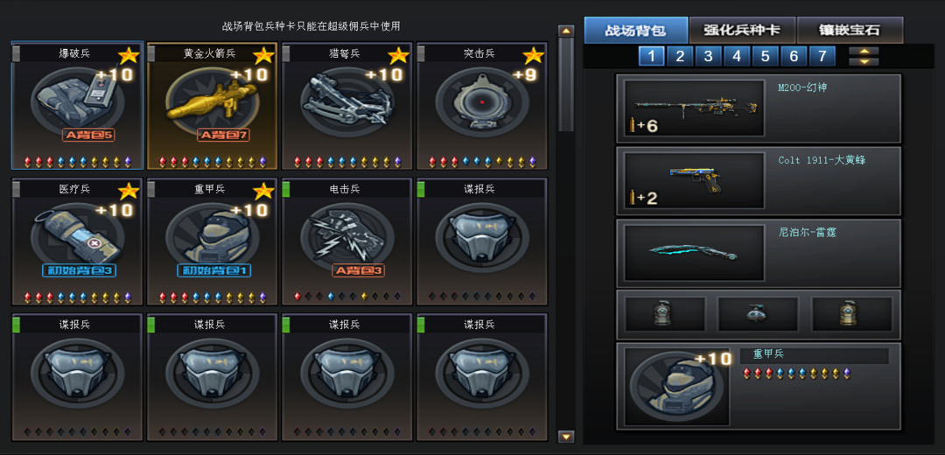Click the middle grenade slot
Screen dimensions: 945x455
(758, 314)
